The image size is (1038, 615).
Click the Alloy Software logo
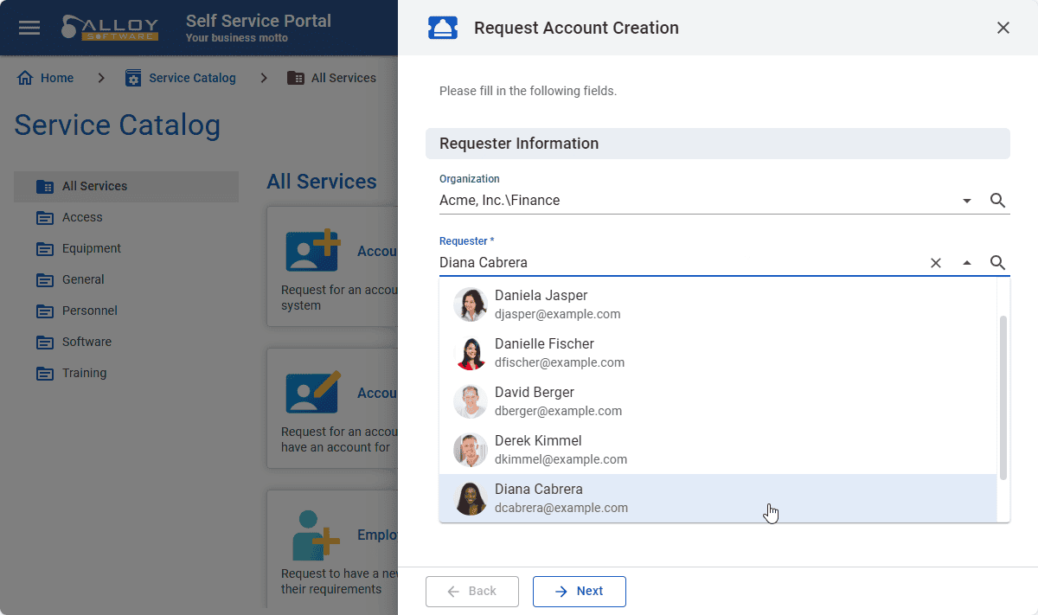109,28
